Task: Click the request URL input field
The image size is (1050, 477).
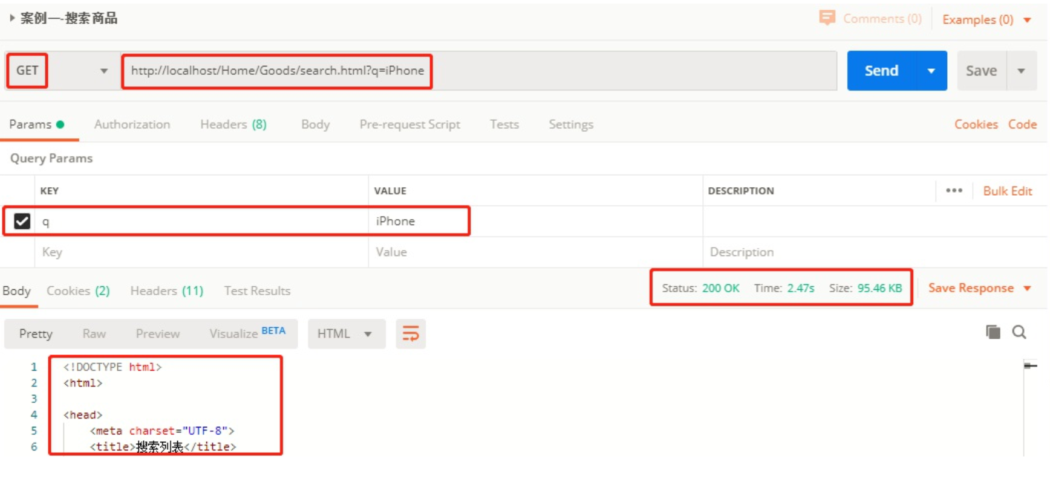Action: (x=478, y=71)
